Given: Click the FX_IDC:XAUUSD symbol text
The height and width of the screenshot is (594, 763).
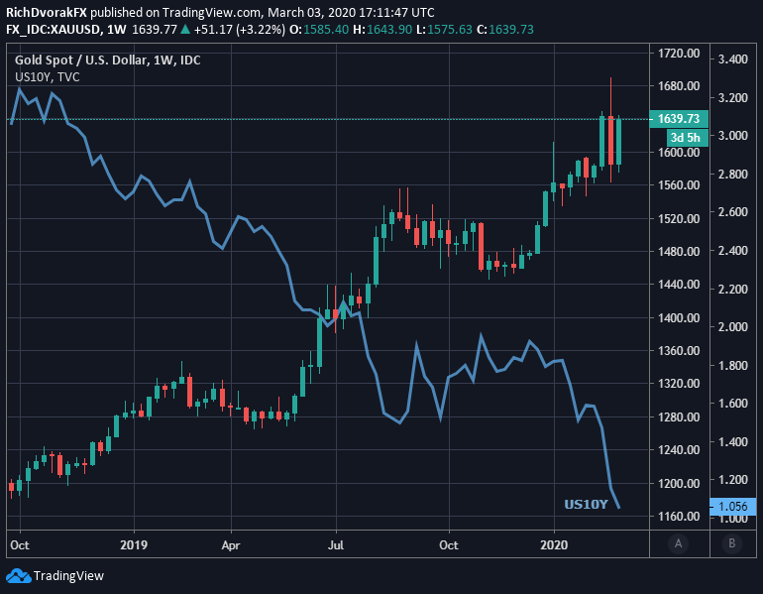Looking at the screenshot, I should (x=54, y=30).
